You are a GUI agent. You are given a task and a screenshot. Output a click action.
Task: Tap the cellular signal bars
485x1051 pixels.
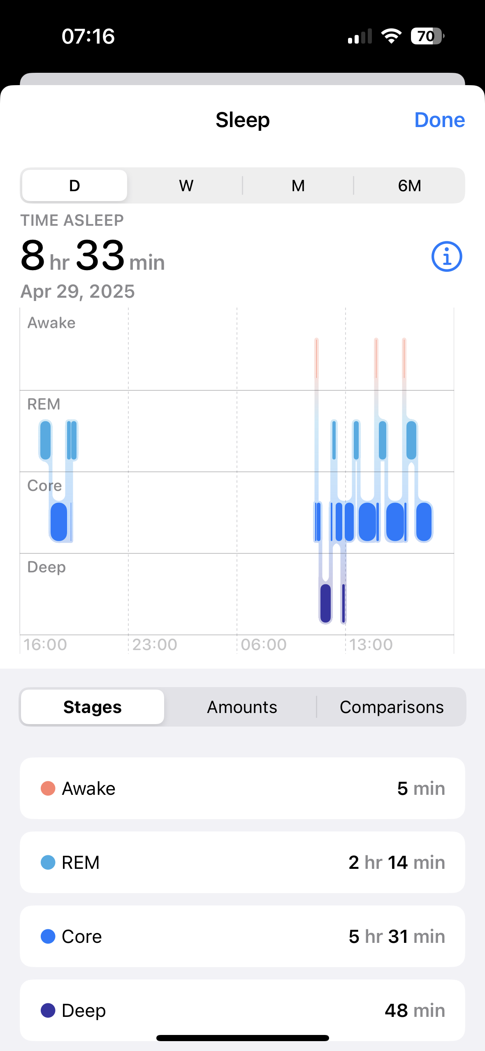click(360, 36)
